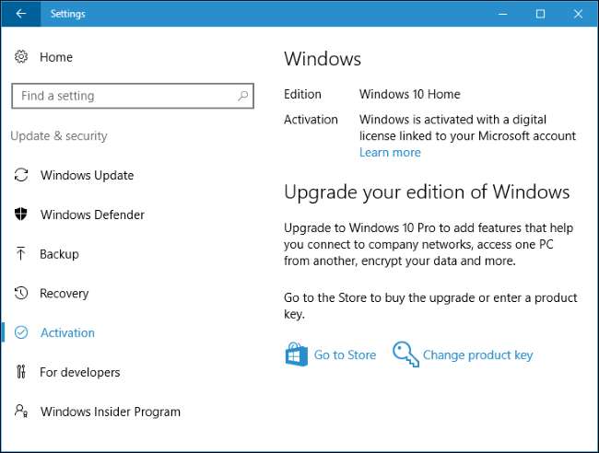The height and width of the screenshot is (453, 599).
Task: Click the search magnifier icon
Action: (243, 96)
